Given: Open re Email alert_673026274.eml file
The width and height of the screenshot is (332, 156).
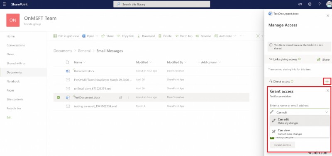Looking at the screenshot, I should (93, 89).
